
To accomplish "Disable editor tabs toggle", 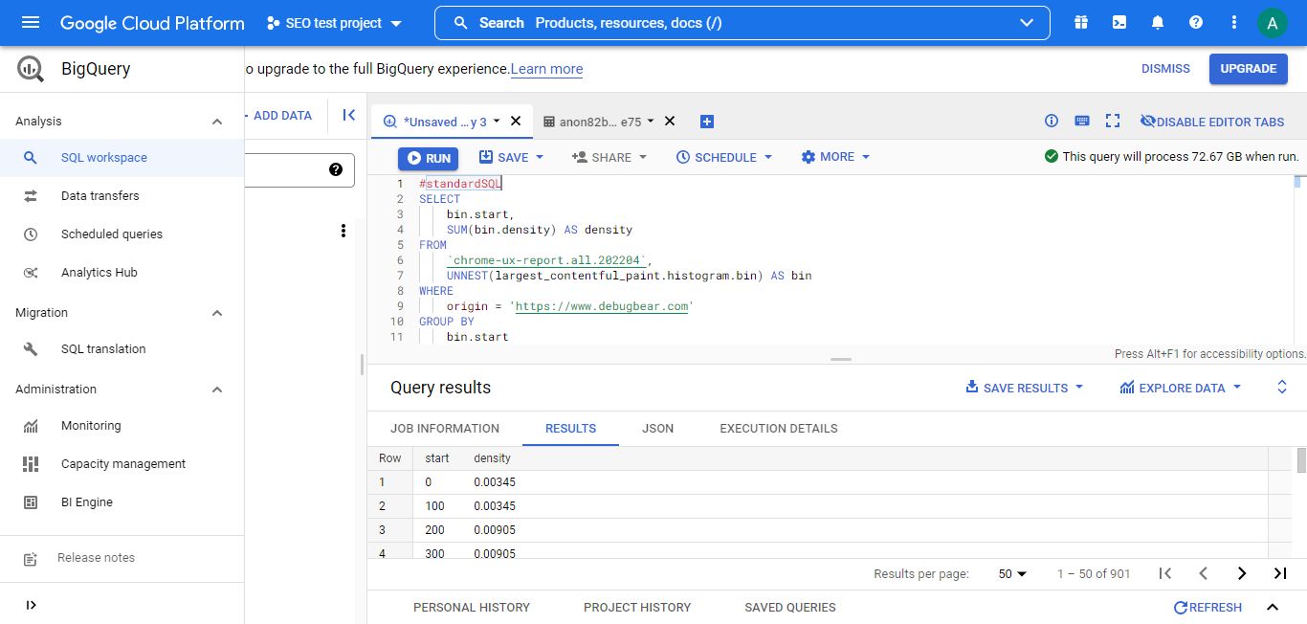I will pyautogui.click(x=1212, y=122).
